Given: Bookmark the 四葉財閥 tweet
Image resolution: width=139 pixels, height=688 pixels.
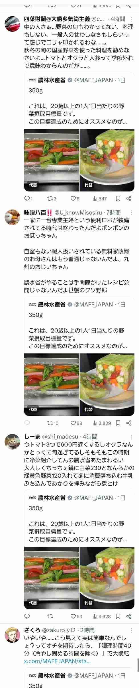Looking at the screenshot, I should [x=118, y=199].
